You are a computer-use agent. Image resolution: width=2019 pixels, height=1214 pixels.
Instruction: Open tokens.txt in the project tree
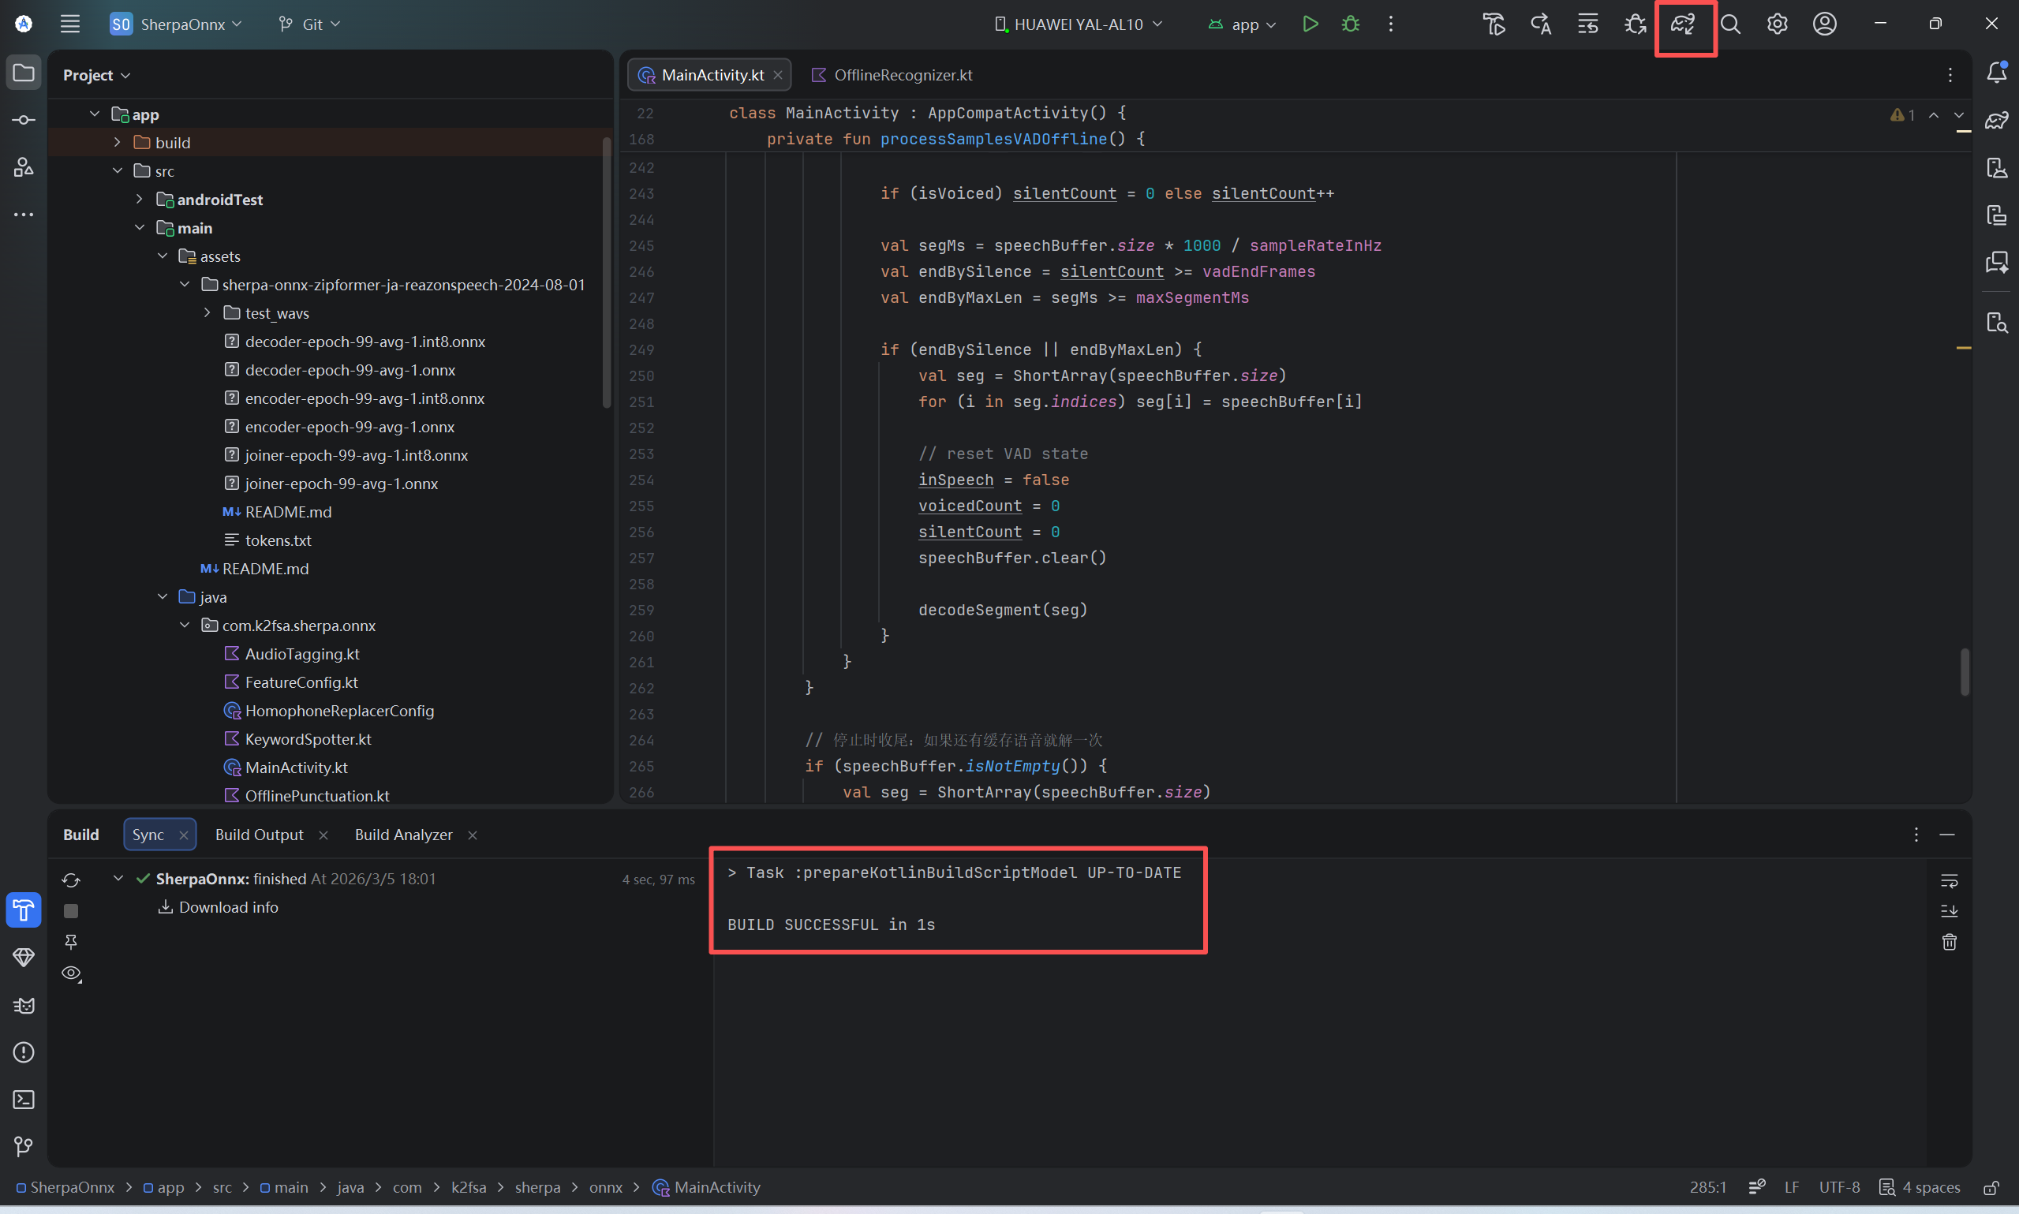point(279,540)
